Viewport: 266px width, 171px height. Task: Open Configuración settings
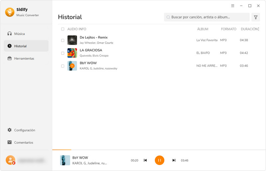[26, 130]
